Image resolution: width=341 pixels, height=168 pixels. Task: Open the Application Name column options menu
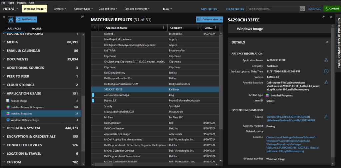point(163,28)
